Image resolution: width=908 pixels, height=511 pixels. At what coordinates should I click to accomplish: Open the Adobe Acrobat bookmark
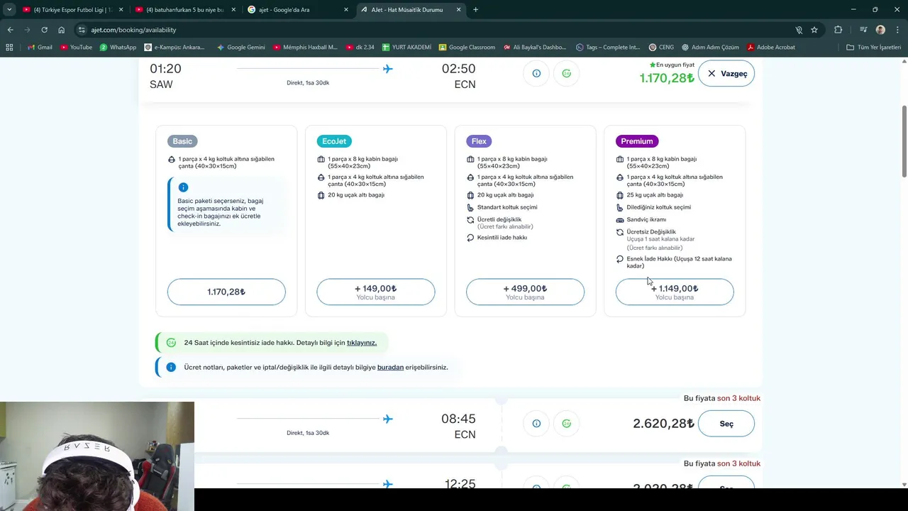point(771,48)
